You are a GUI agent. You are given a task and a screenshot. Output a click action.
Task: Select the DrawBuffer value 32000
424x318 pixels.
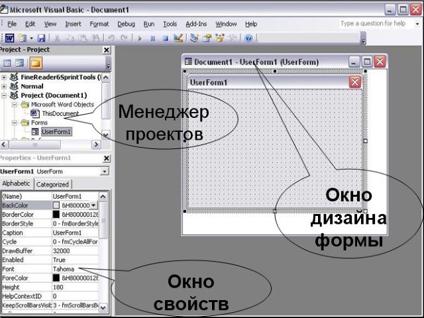pyautogui.click(x=75, y=251)
